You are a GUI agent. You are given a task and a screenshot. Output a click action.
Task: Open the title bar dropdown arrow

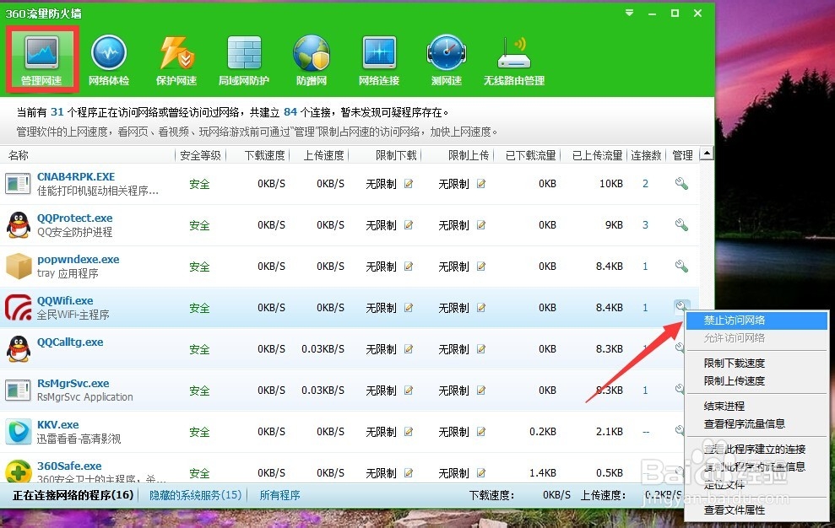click(x=628, y=13)
